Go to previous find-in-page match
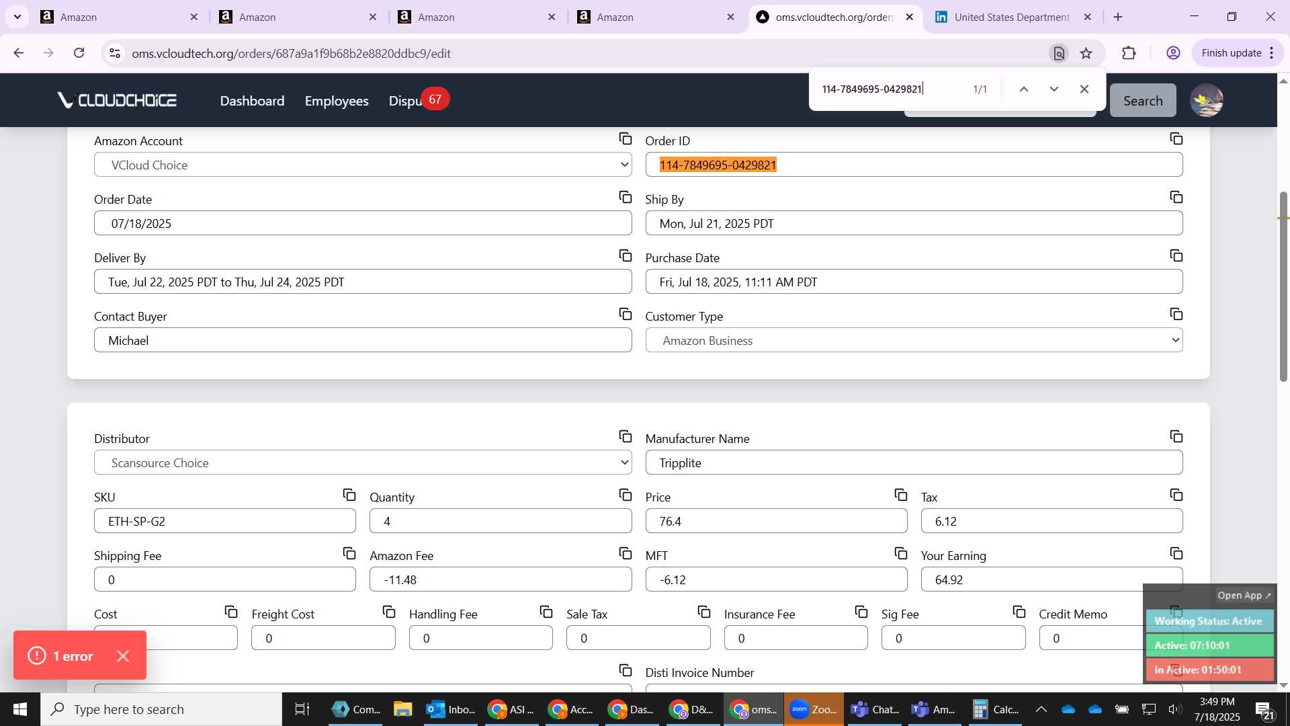1290x726 pixels. [x=1023, y=89]
